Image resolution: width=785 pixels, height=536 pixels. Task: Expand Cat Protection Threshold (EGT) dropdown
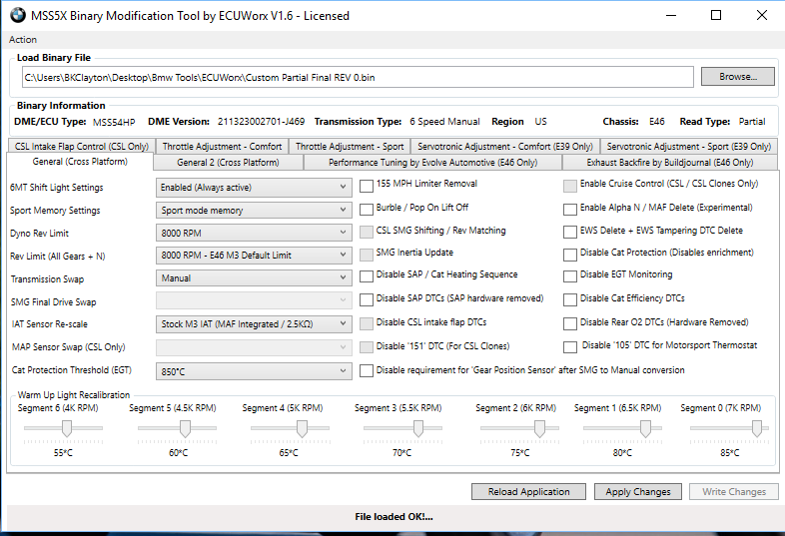point(254,371)
